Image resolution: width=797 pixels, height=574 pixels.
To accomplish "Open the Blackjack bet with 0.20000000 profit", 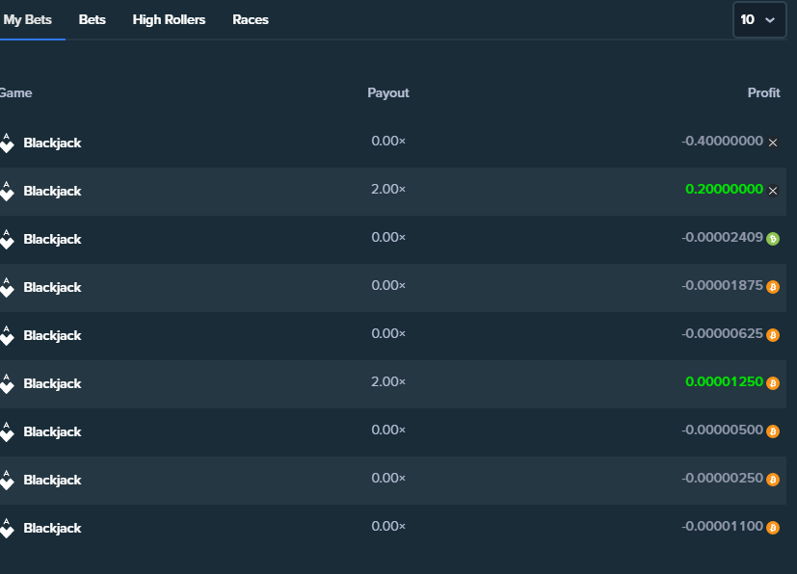I will pyautogui.click(x=52, y=191).
